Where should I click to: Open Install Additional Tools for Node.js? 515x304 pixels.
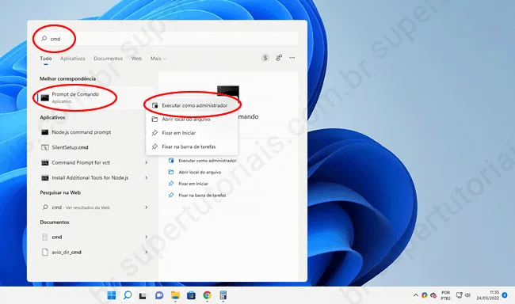tap(90, 177)
